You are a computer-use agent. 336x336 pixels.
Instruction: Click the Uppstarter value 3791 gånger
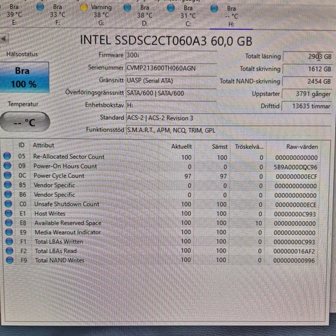307,94
